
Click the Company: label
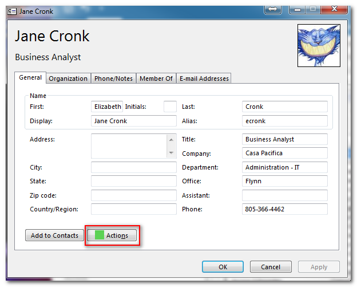pos(196,154)
